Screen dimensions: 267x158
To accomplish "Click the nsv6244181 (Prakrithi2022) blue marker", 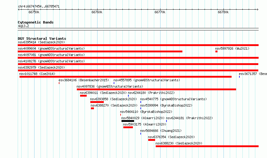I will [166, 121].
